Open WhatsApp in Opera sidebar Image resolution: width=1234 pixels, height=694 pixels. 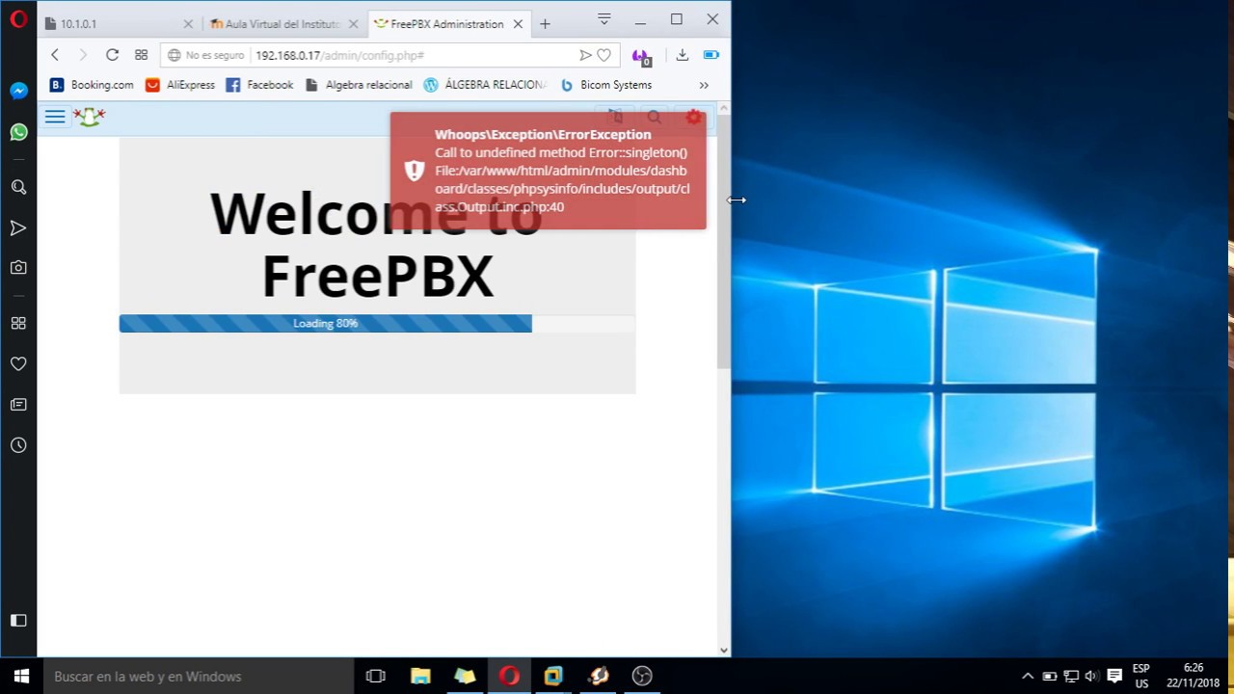click(18, 132)
